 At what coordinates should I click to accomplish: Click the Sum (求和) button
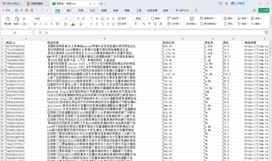[229, 24]
